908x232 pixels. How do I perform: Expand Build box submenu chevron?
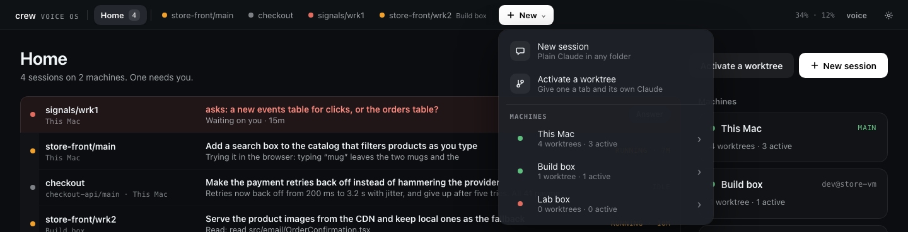699,172
